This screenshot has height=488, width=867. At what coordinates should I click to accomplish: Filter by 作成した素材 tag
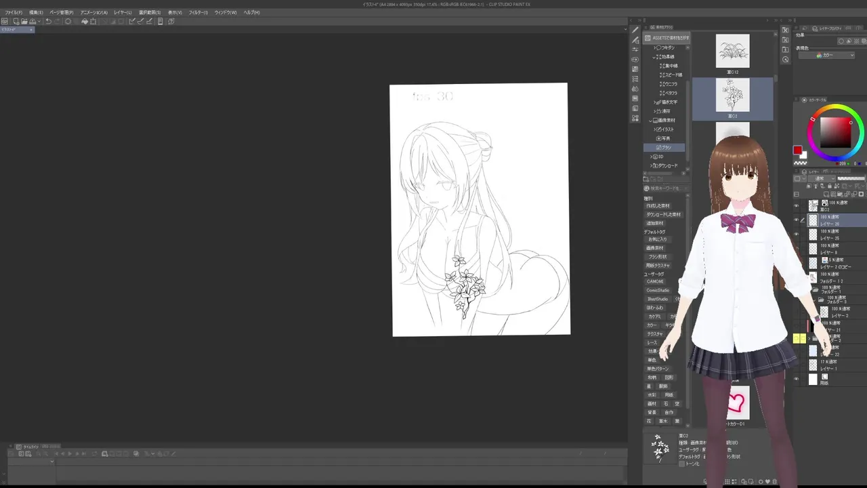pos(658,205)
